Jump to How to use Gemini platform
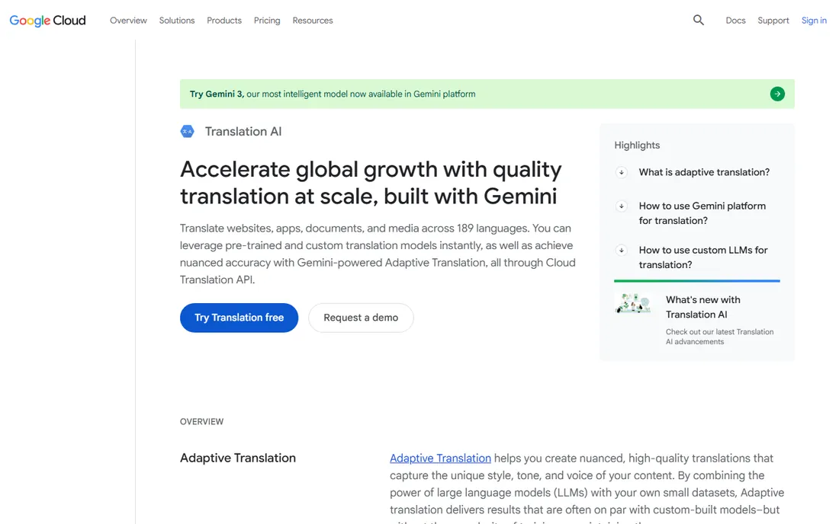 (702, 213)
